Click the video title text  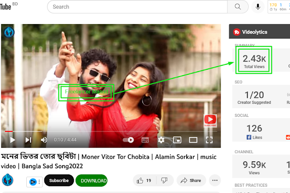click(x=109, y=161)
